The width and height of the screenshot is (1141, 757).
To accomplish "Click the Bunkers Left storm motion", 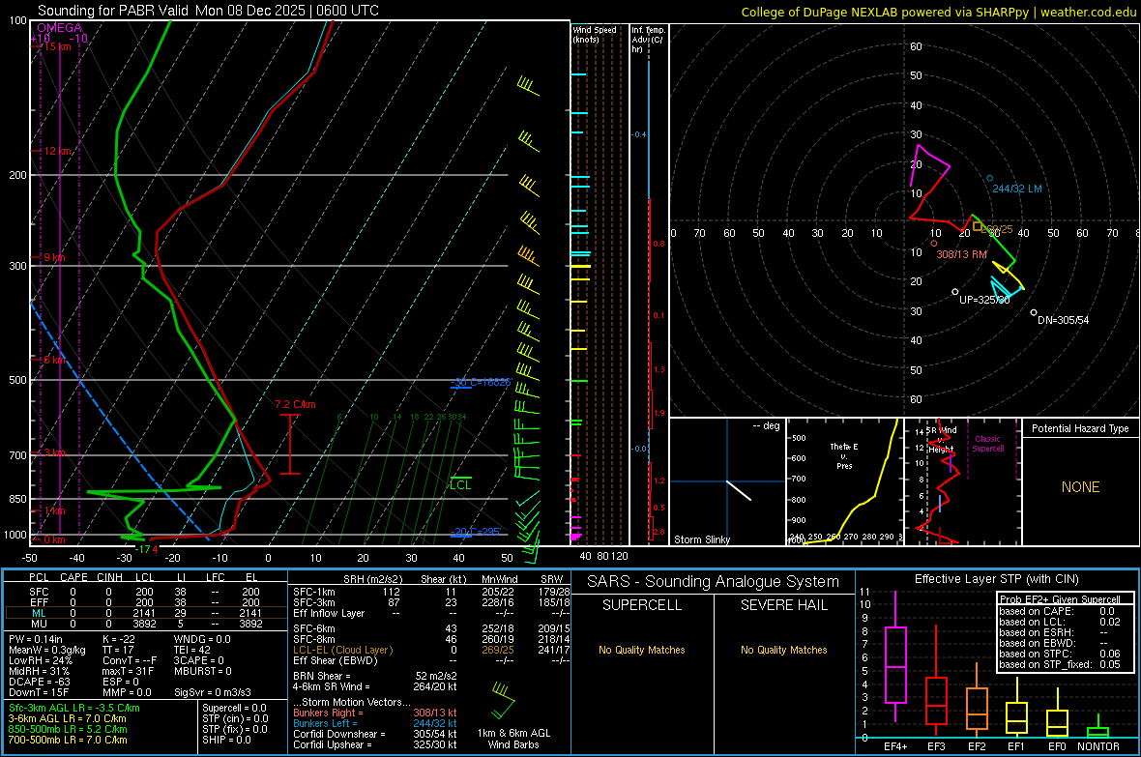I will [x=375, y=723].
